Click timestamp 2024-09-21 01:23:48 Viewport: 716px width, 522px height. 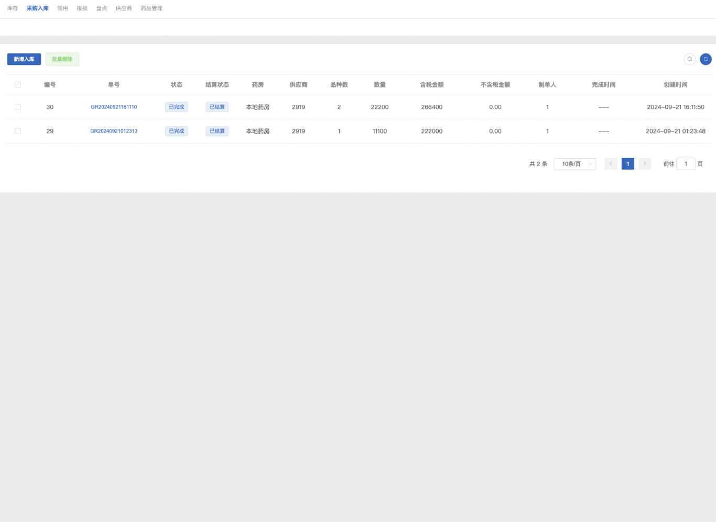click(x=676, y=131)
